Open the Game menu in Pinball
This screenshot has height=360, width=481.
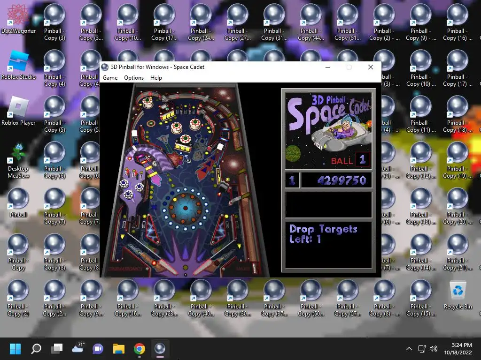(110, 78)
